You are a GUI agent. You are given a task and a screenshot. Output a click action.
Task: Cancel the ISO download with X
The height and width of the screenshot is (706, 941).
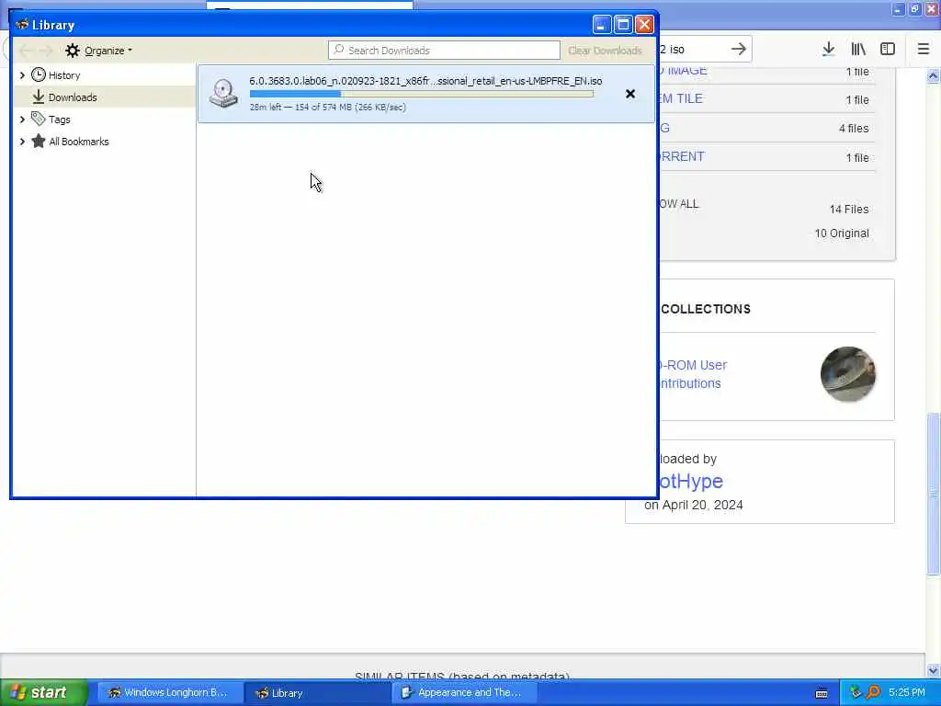click(x=630, y=94)
